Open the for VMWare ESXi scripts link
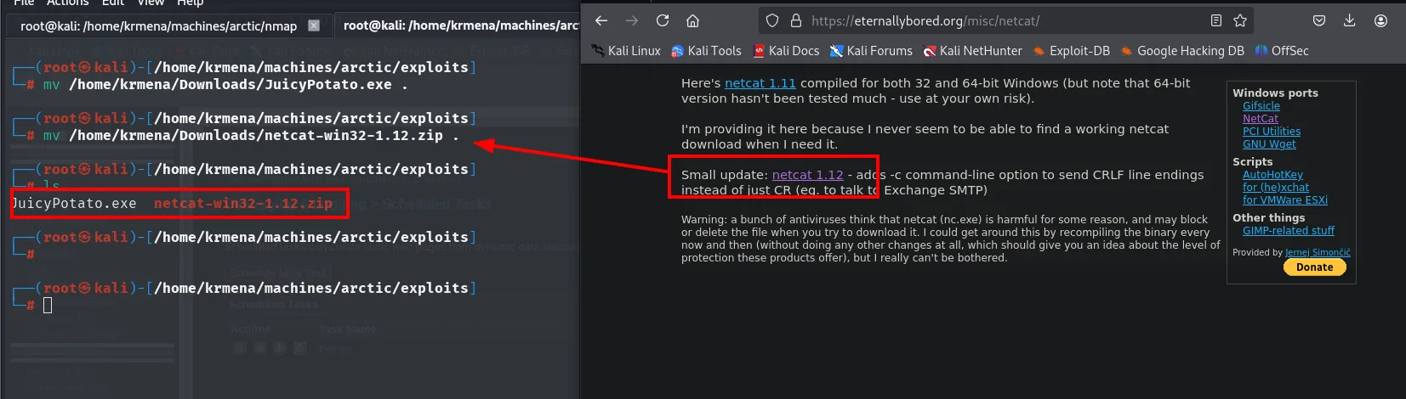1406x399 pixels. pyautogui.click(x=1284, y=200)
